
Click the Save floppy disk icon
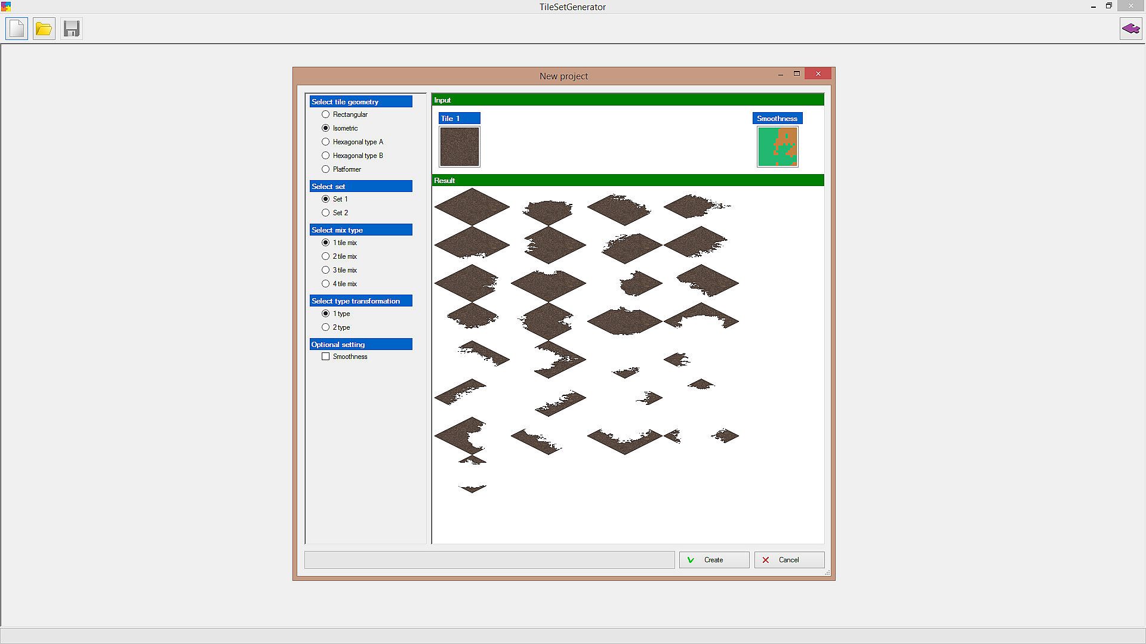(72, 29)
